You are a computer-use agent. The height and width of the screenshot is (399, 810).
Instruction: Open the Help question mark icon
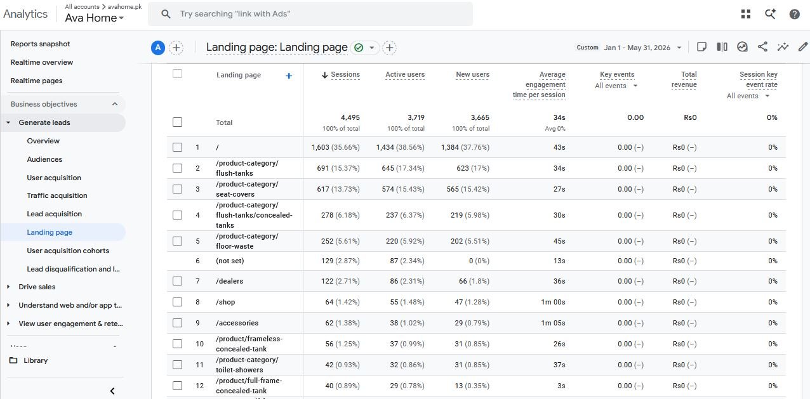pos(794,14)
